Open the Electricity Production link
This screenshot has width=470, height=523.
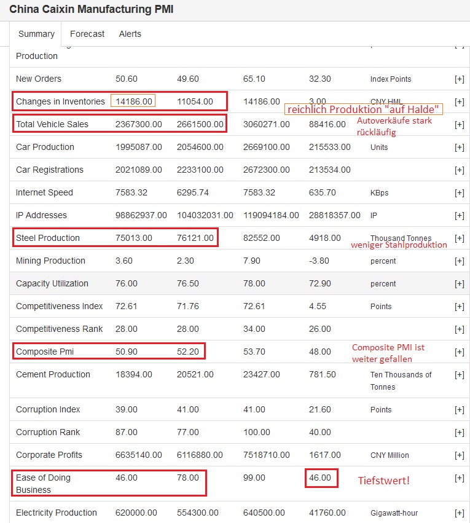pos(57,513)
